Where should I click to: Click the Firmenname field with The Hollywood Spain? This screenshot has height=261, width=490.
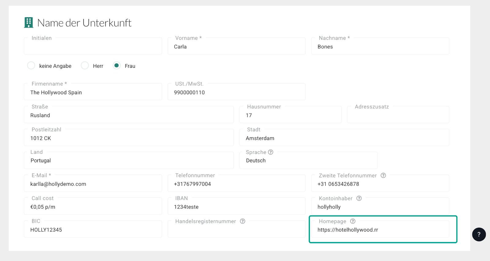coord(93,92)
